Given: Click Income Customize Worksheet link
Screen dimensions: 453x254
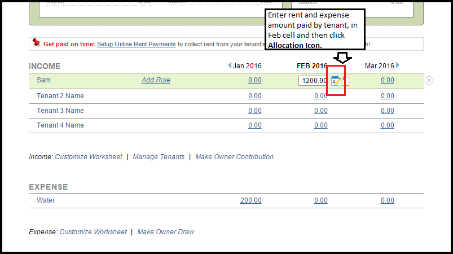Looking at the screenshot, I should coord(88,157).
